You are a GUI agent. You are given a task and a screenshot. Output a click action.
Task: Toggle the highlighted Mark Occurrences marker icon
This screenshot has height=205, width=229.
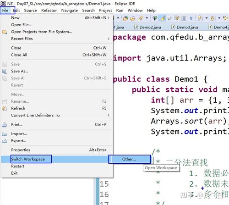click(x=162, y=18)
